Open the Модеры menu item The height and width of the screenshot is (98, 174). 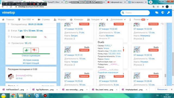click(x=60, y=20)
